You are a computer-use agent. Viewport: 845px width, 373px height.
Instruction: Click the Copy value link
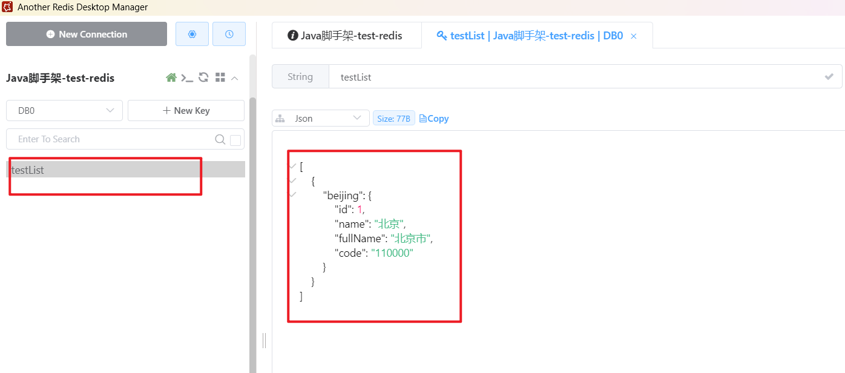[x=434, y=119]
